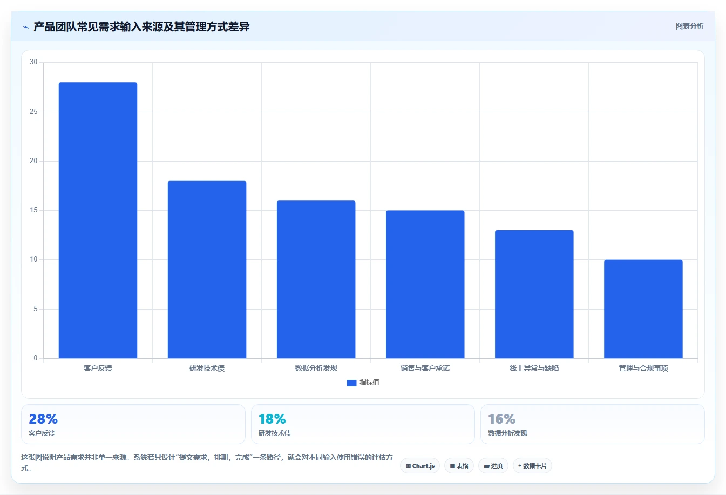Click the Chart.js tag chip
Screen dimensions: 726x495
420,466
